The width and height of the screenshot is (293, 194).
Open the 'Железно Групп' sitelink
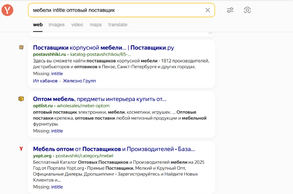[x=79, y=81]
